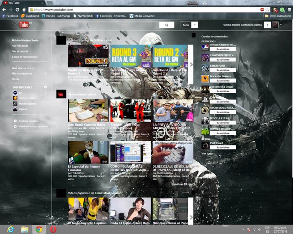Launch Internet Explorer from the taskbar
This screenshot has height=234, width=293.
point(11,229)
